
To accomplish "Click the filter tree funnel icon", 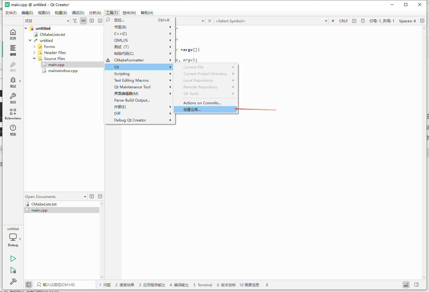I will [x=75, y=21].
